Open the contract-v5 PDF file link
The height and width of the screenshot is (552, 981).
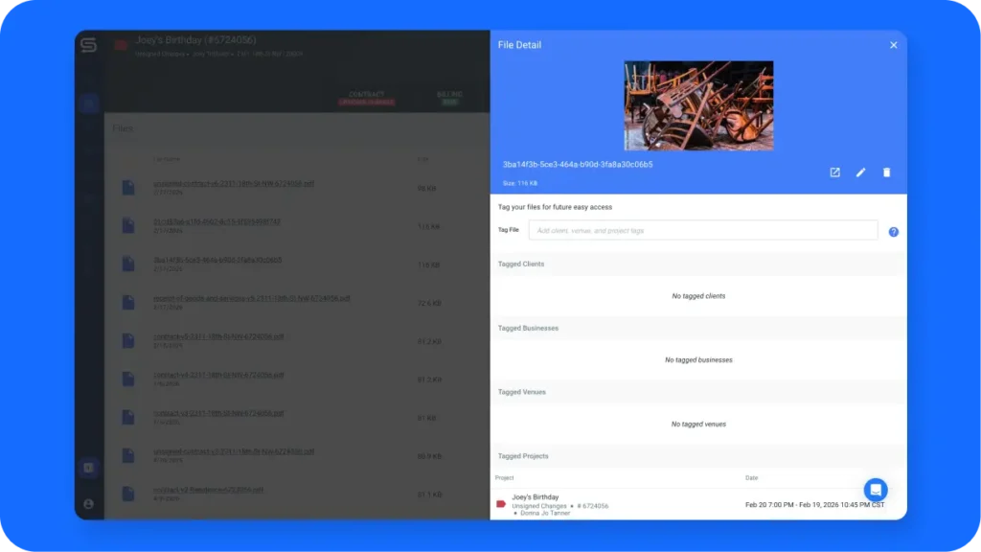[x=218, y=336]
